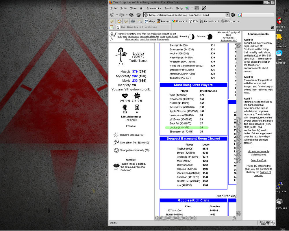This screenshot has width=289, height=231.
Task: Click the HP heart icon
Action: pyautogui.click(x=125, y=96)
